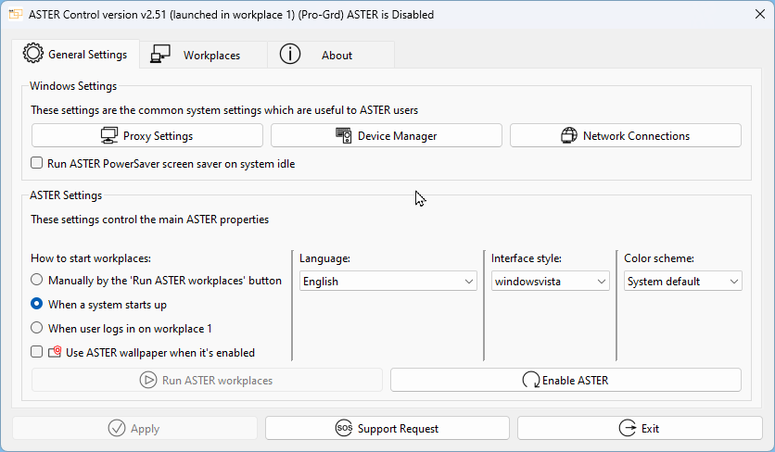The image size is (775, 452).
Task: Select Manually by Run ASTER workplaces button option
Action: coord(37,280)
